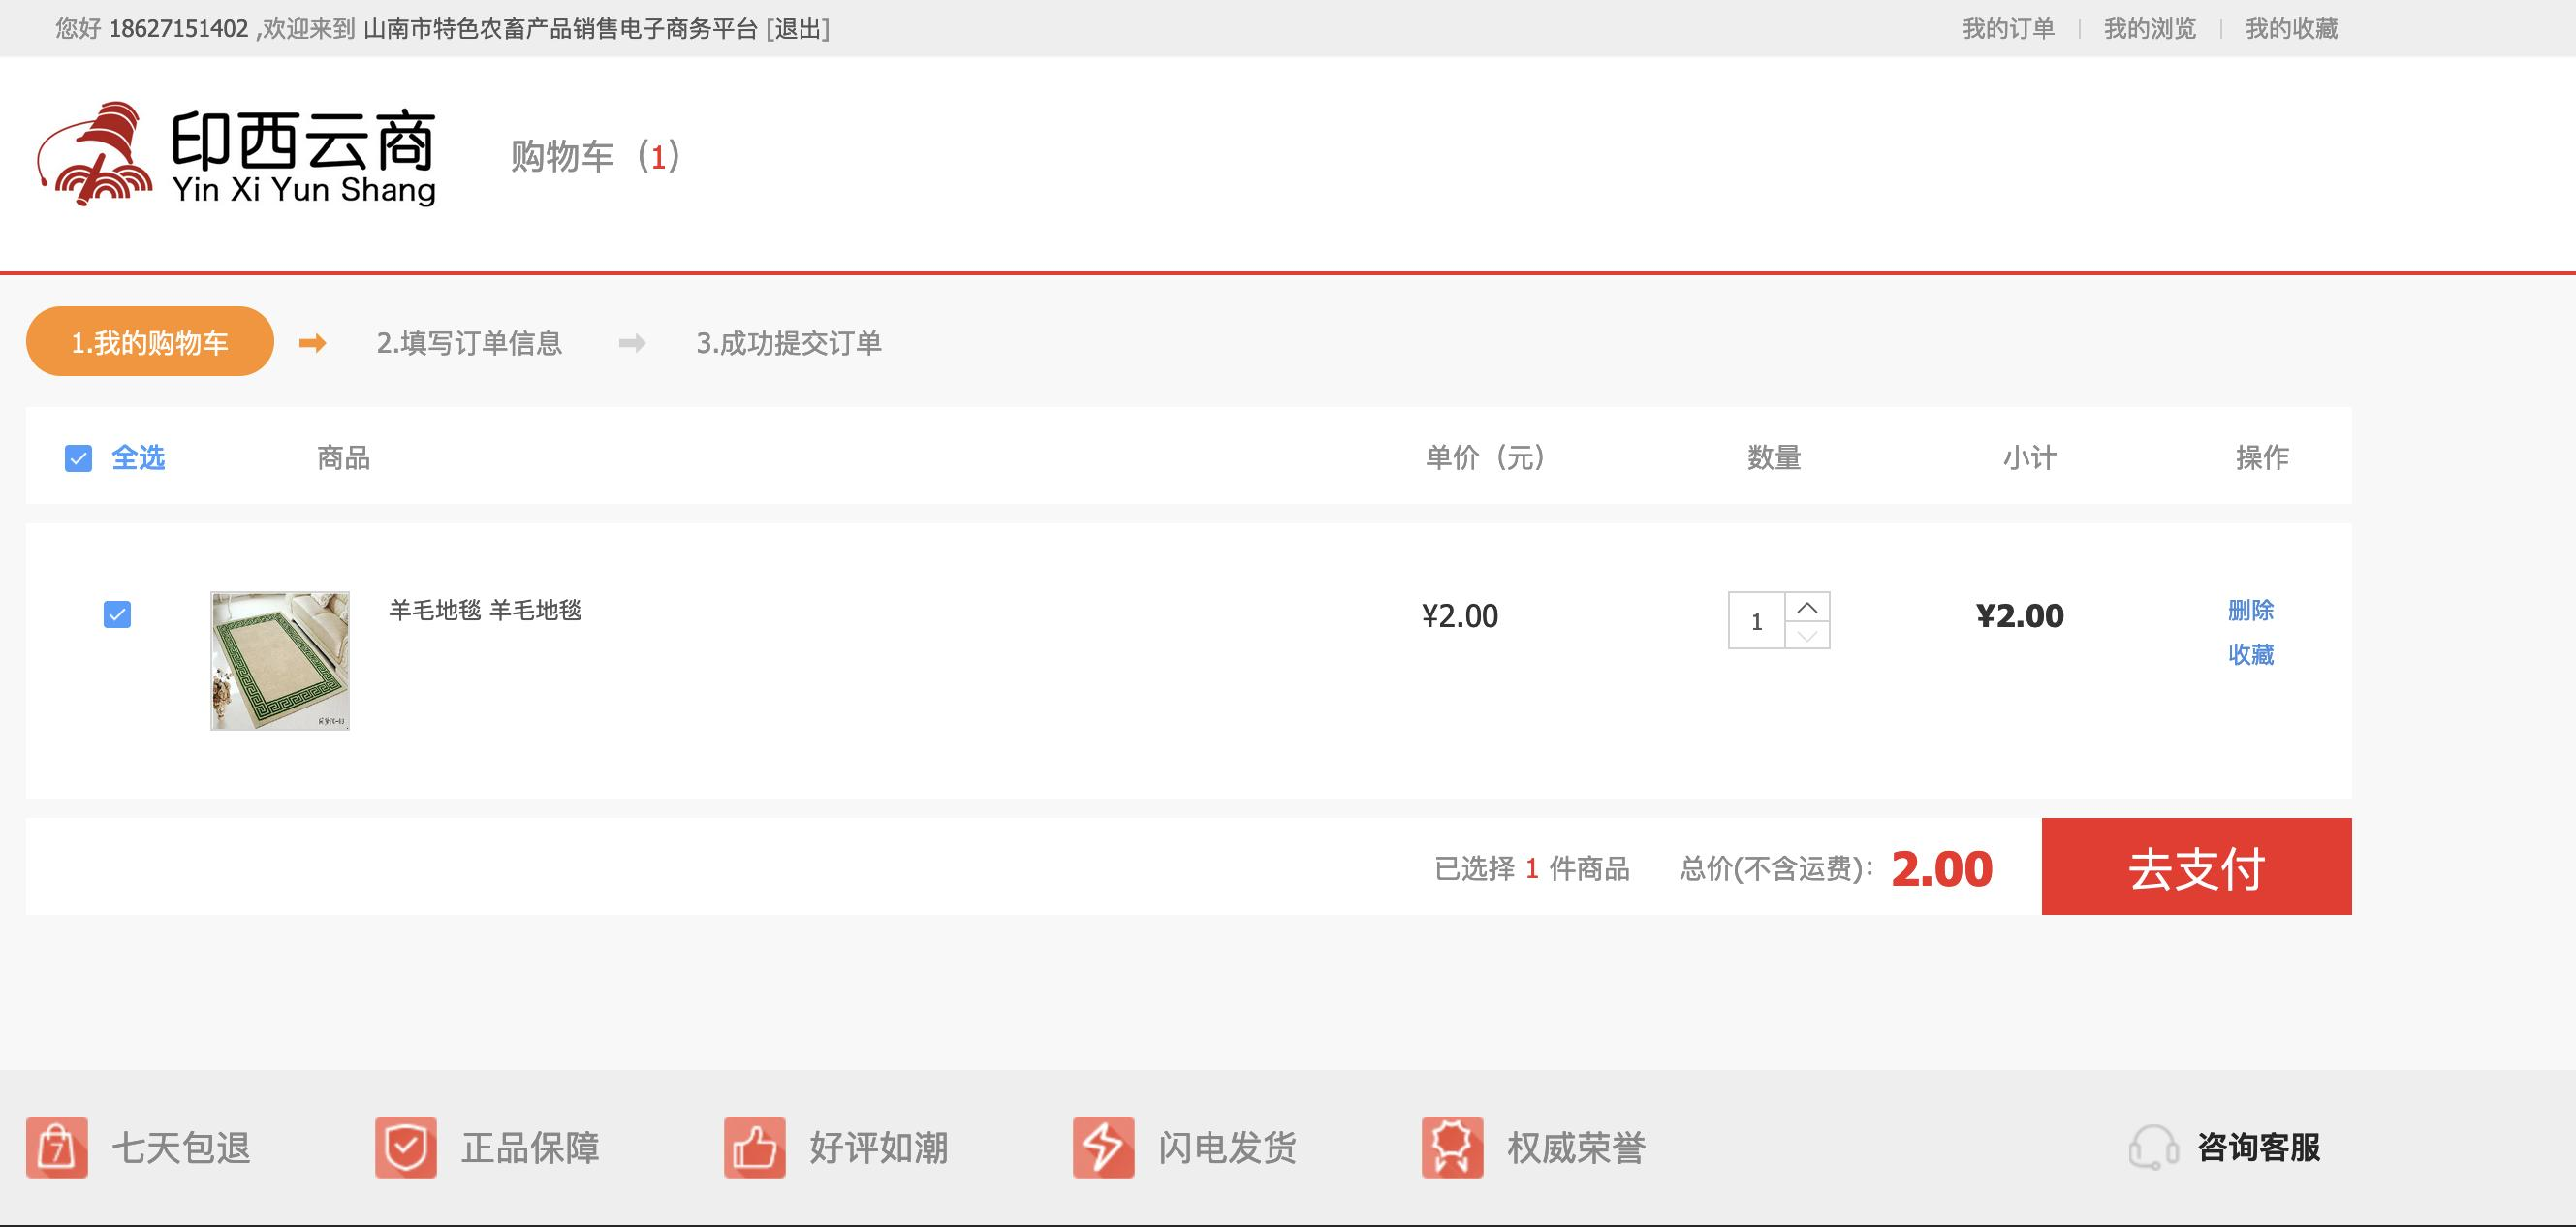The image size is (2576, 1227).
Task: Toggle the 全选 select-all checkbox
Action: coord(78,458)
